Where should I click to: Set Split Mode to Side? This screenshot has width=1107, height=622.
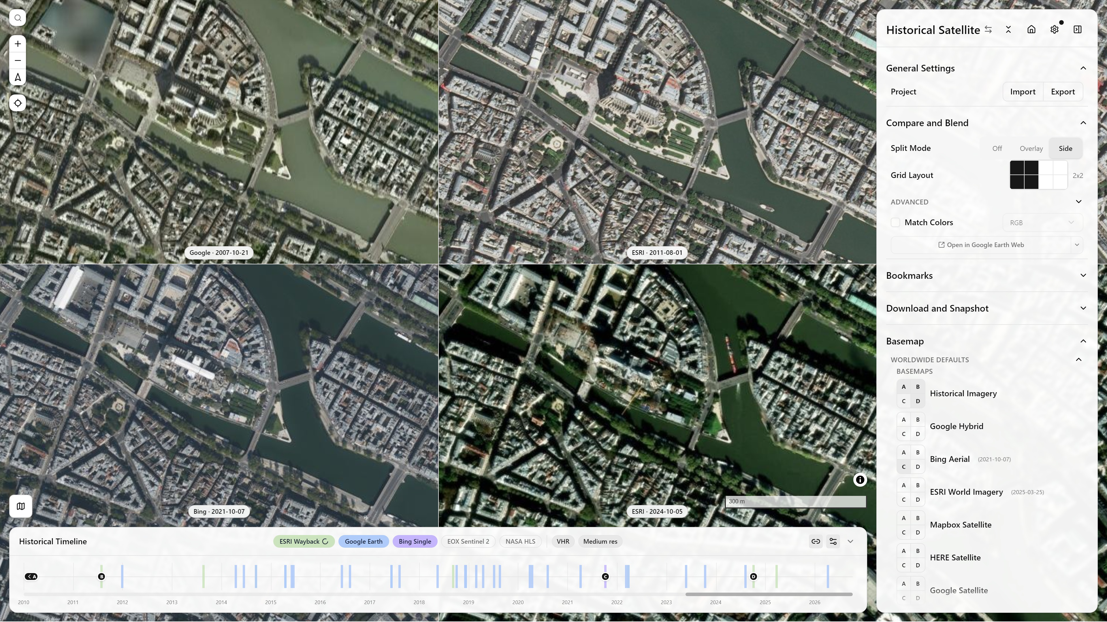[1065, 149]
